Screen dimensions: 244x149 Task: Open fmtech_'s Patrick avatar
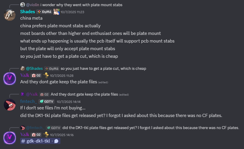click(x=10, y=104)
